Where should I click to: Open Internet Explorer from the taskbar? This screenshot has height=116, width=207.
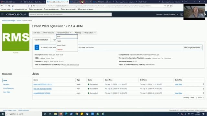click(x=103, y=114)
